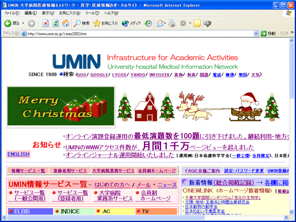
Task: Click the GOOGLE search link
Action: point(99,75)
